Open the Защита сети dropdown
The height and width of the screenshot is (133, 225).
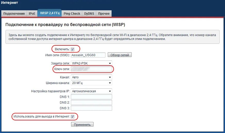(x=91, y=63)
